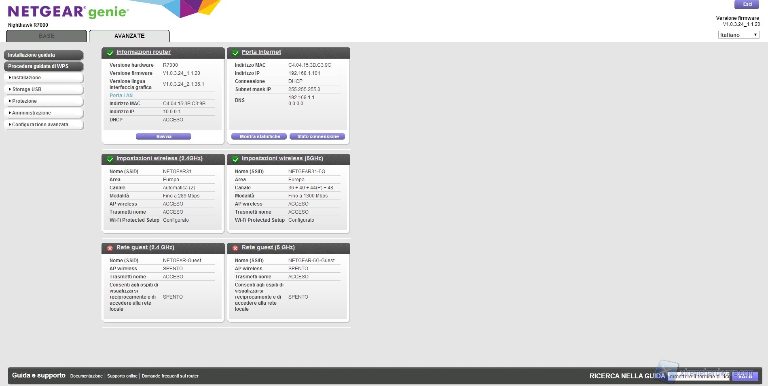Click the Mostra statistiche button
Screen dimensions: 768x386
[259, 137]
